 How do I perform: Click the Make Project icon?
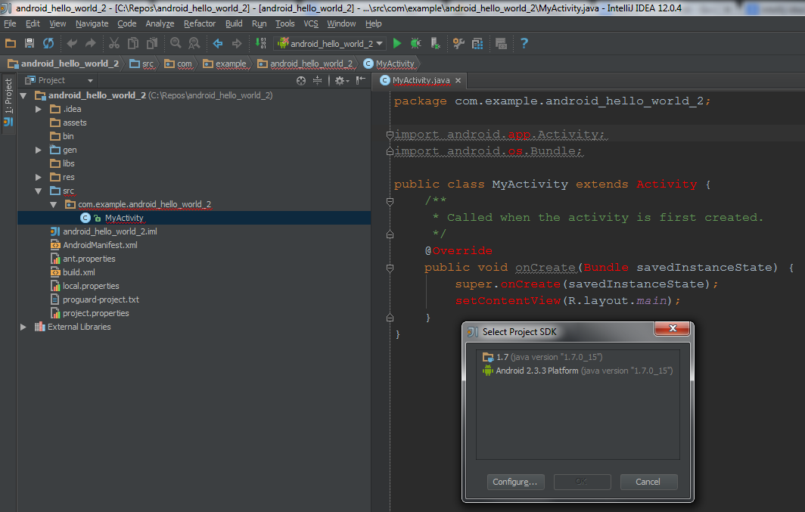[x=261, y=44]
